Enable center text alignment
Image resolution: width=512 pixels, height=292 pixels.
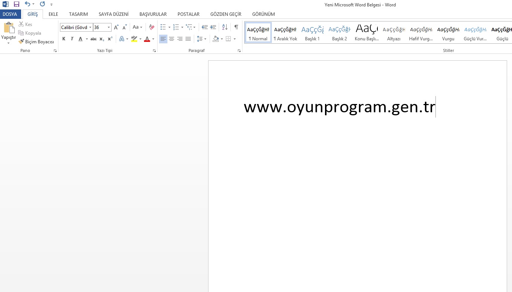[172, 39]
